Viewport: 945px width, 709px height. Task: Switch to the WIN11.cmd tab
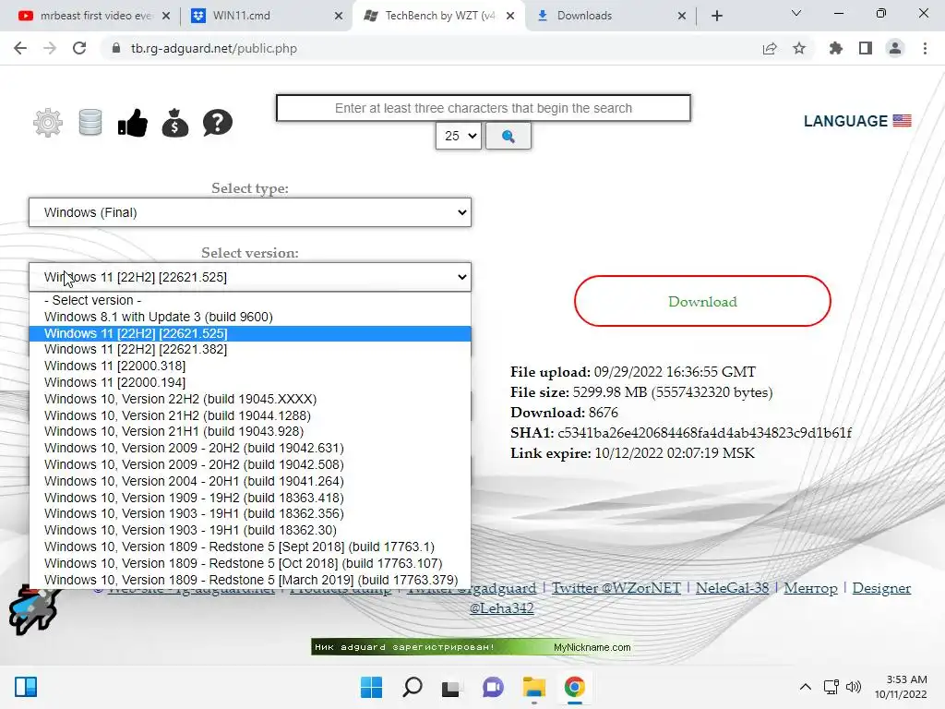pos(265,16)
